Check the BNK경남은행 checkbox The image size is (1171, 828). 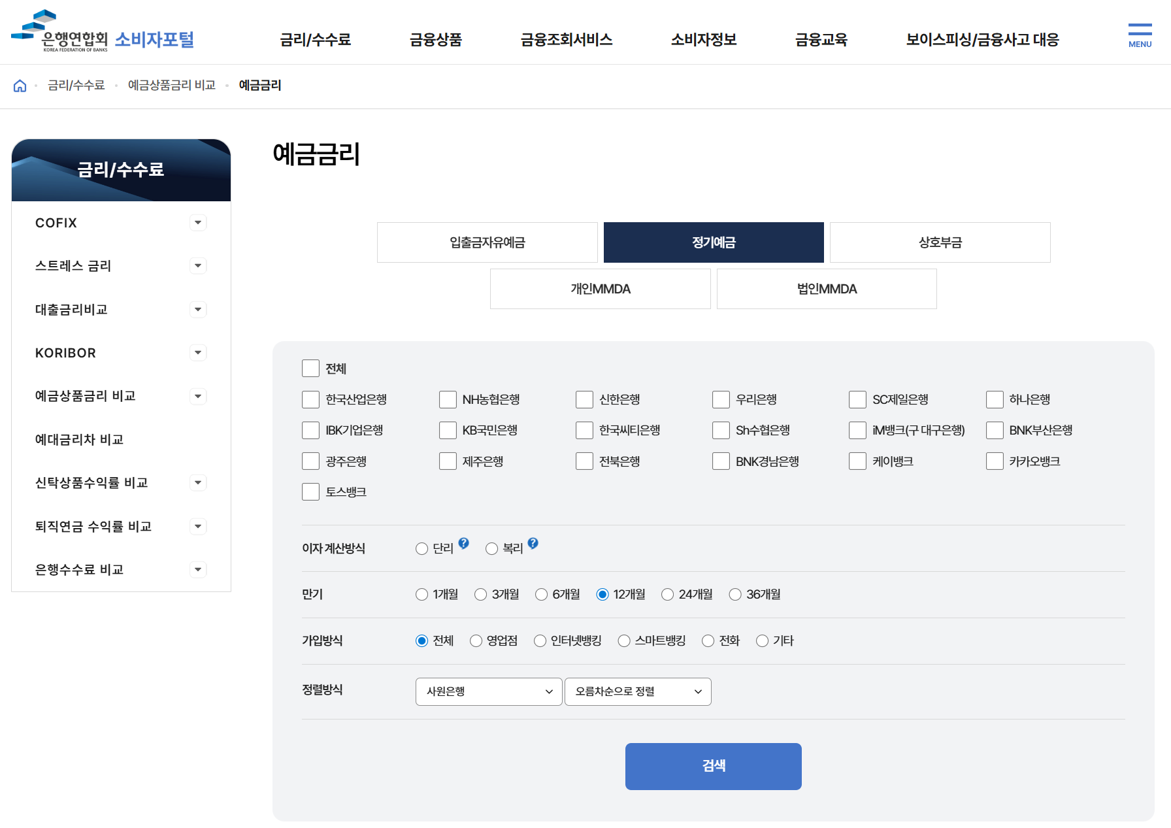(x=721, y=461)
